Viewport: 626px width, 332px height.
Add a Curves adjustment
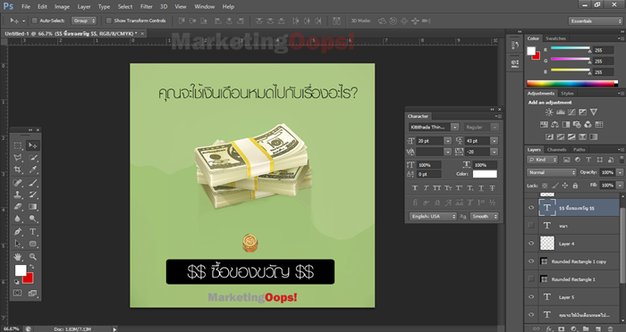point(571,112)
